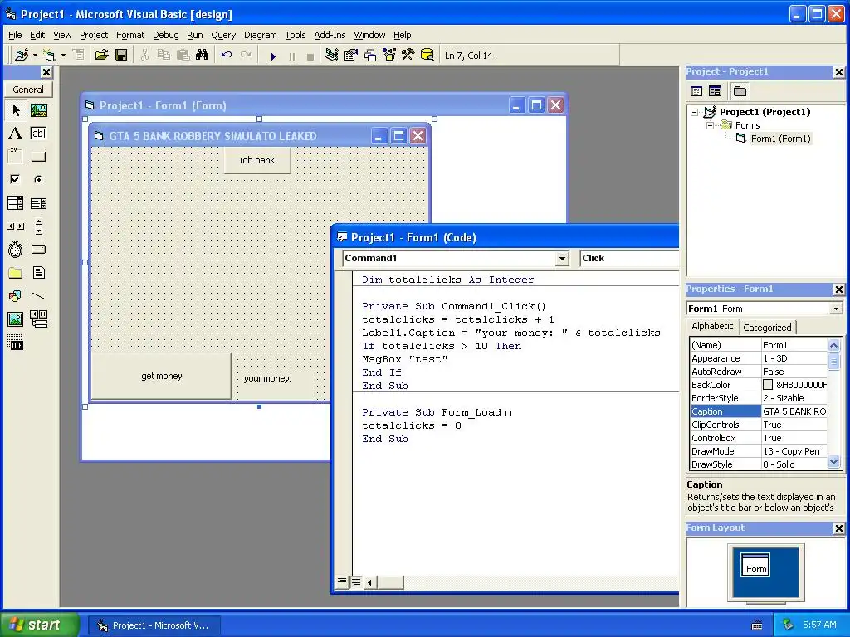This screenshot has width=850, height=637.
Task: Click View Object in Project panel
Action: pyautogui.click(x=715, y=91)
